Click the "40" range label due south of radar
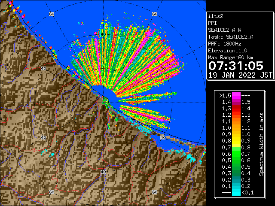Screen dimensions: 275x206 click(103, 172)
